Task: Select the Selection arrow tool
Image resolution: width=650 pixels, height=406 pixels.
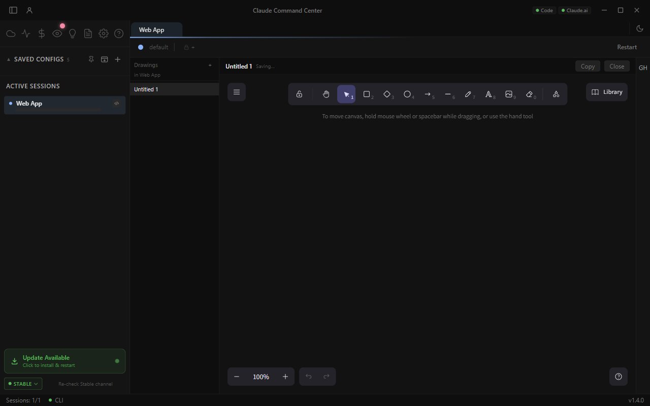Action: point(346,94)
